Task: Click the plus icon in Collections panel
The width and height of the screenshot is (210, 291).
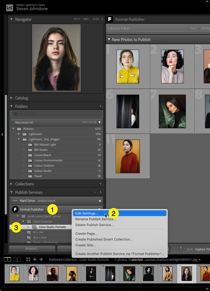Action: 100,184
